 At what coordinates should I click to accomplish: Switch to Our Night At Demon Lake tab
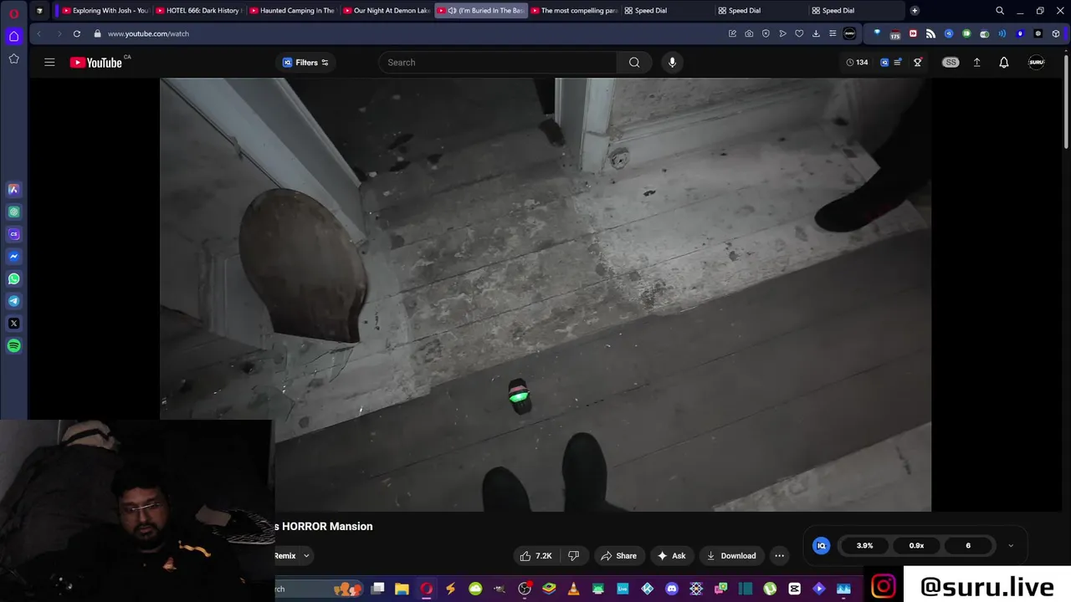[386, 11]
